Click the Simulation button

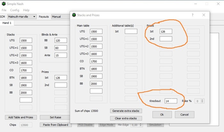(155, 125)
